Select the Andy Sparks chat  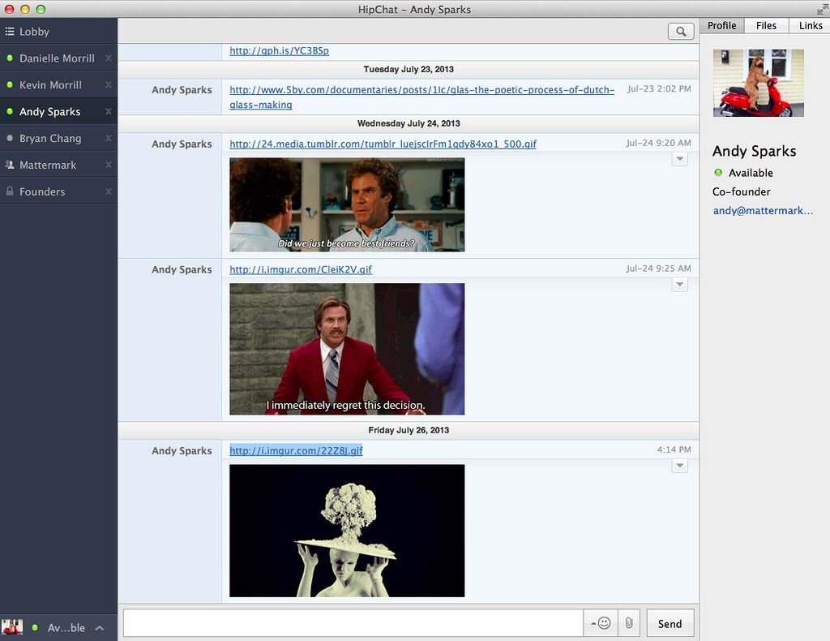coord(58,111)
